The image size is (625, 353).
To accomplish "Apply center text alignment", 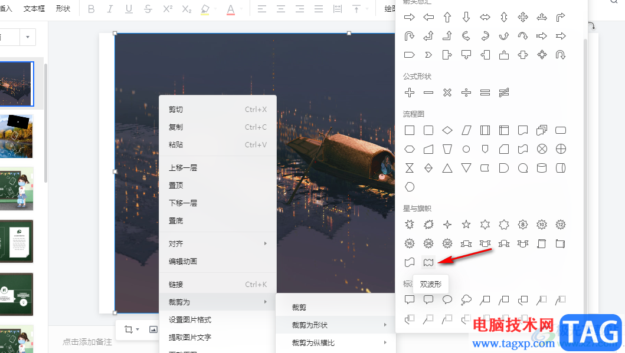I will click(x=280, y=9).
